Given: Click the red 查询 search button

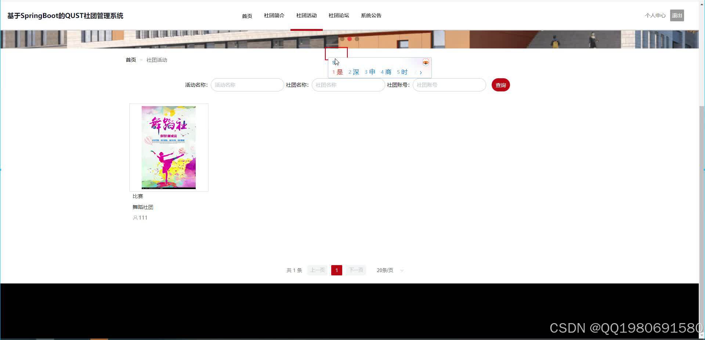Looking at the screenshot, I should [500, 85].
